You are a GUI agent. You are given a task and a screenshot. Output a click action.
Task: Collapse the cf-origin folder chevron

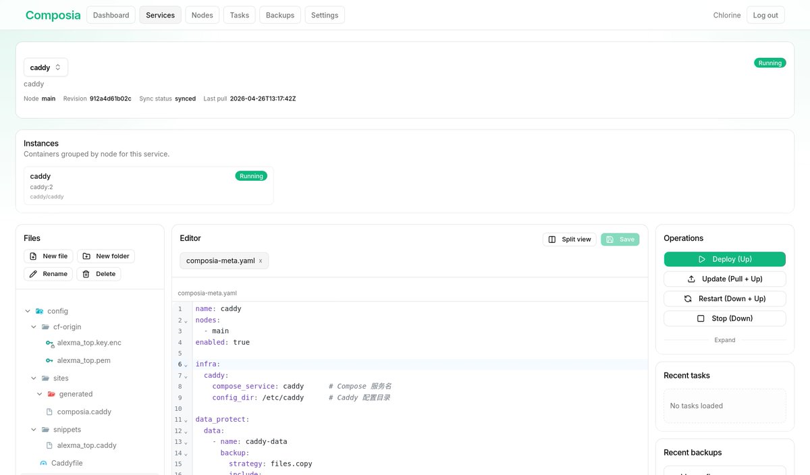[34, 327]
